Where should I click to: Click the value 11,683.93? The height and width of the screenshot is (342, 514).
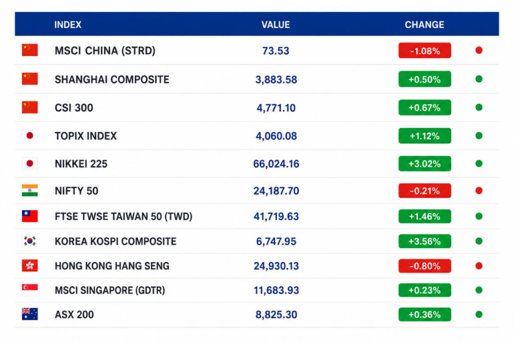[276, 290]
